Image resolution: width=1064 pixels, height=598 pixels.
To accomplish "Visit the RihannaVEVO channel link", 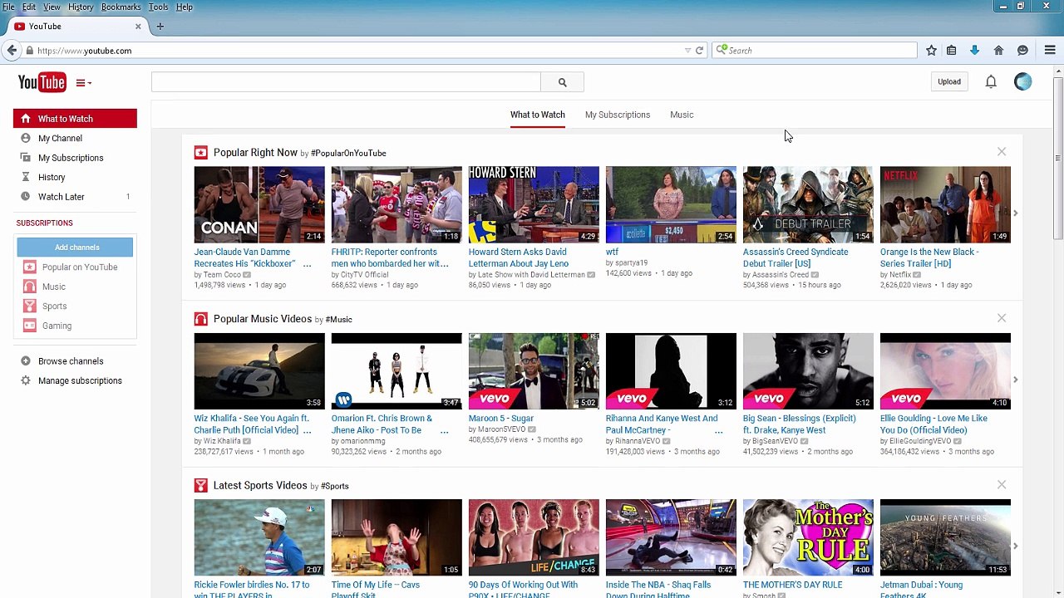I will pyautogui.click(x=638, y=441).
